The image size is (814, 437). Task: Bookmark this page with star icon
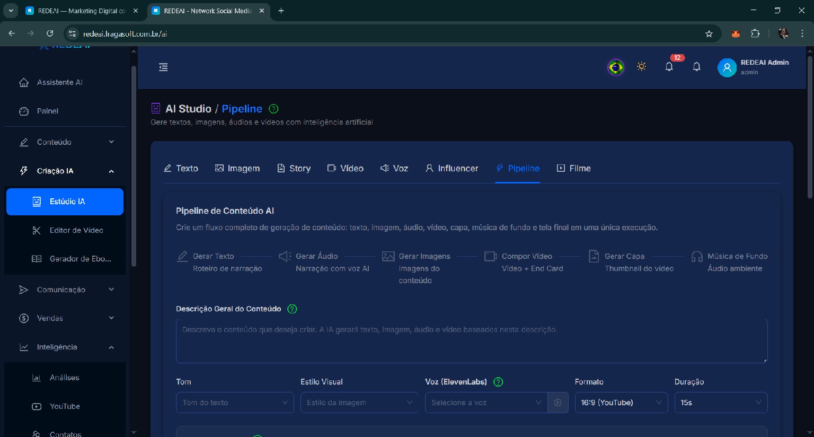point(709,34)
